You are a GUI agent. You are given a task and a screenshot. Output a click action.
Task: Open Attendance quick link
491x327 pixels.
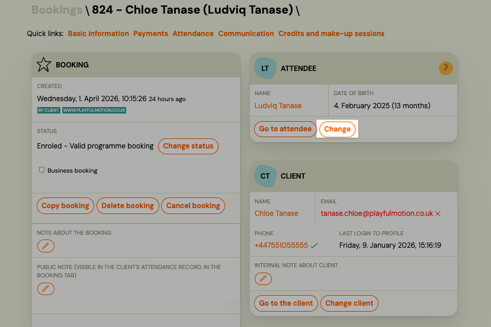(x=193, y=34)
